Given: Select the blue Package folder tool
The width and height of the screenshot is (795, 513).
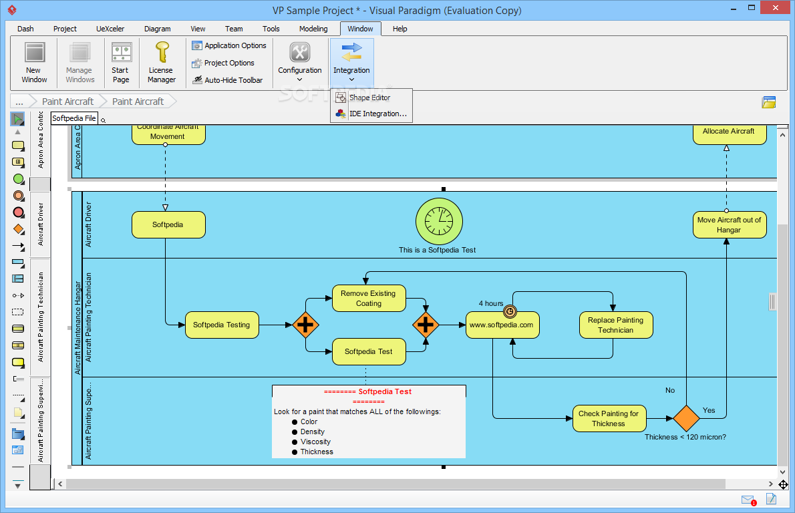Looking at the screenshot, I should point(18,434).
